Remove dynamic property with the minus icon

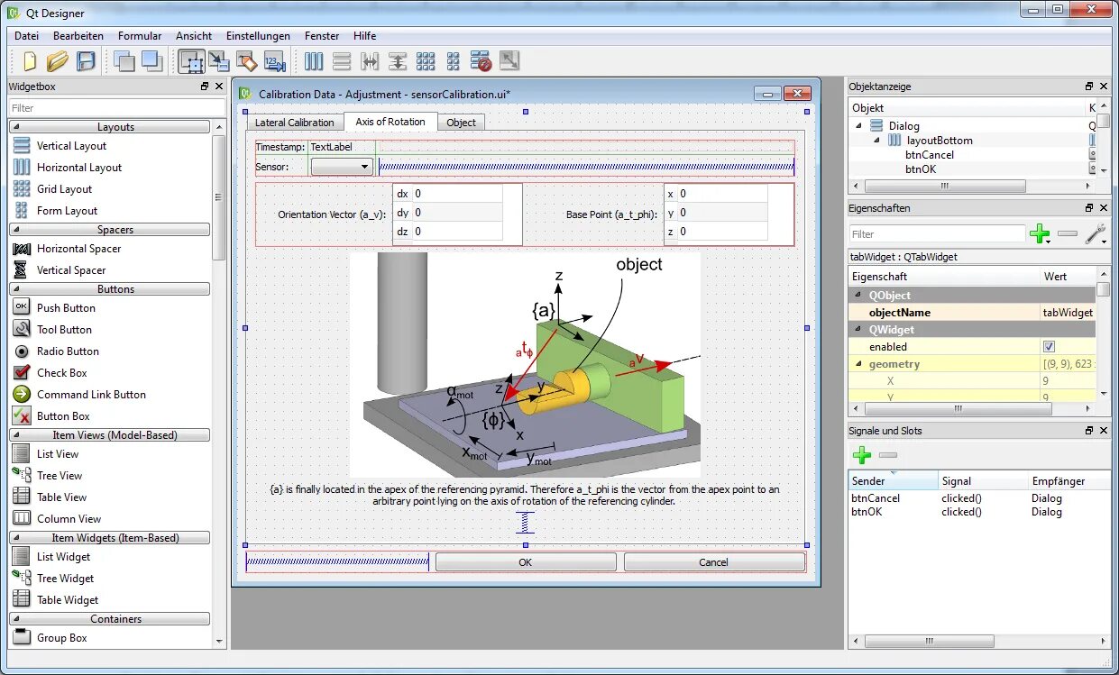pyautogui.click(x=1069, y=234)
